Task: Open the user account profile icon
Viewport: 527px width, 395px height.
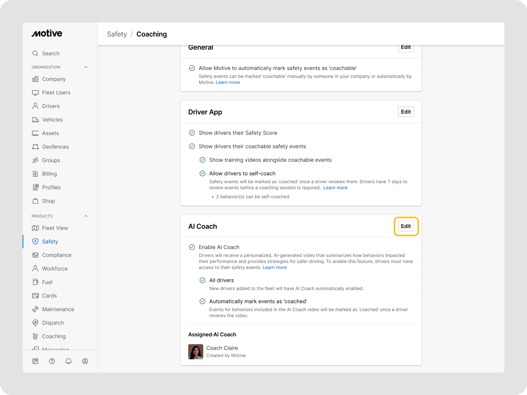Action: pos(85,361)
